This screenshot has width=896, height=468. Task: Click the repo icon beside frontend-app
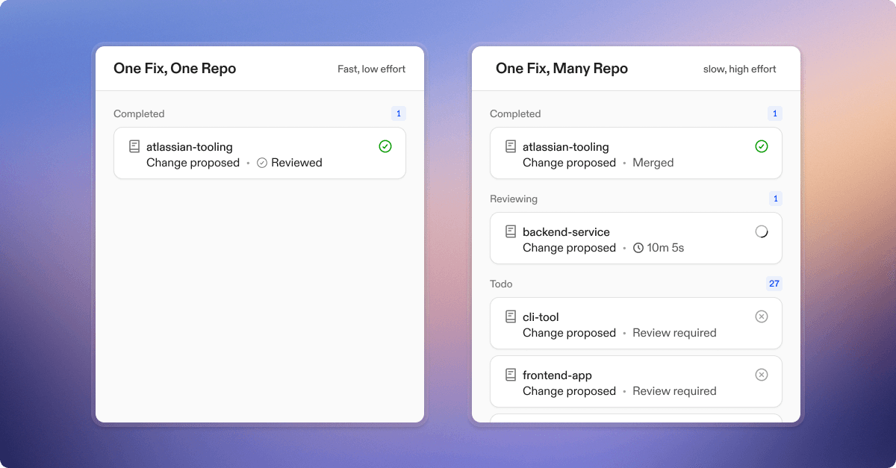[511, 375]
